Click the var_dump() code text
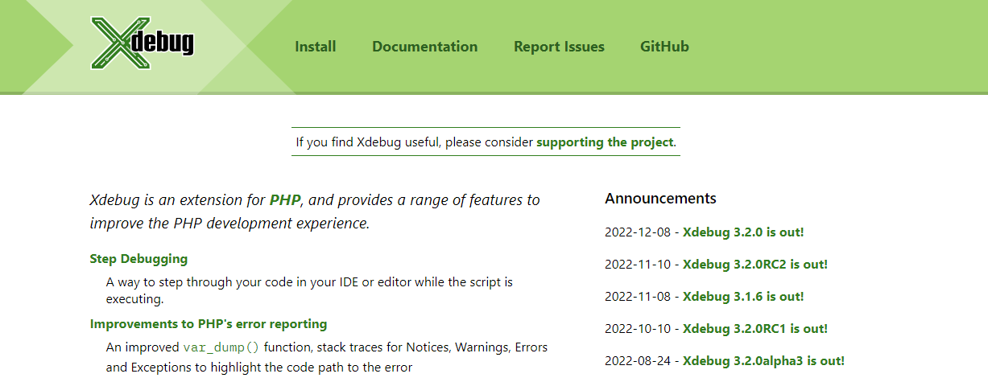Screen dimensions: 988x382 click(x=221, y=348)
